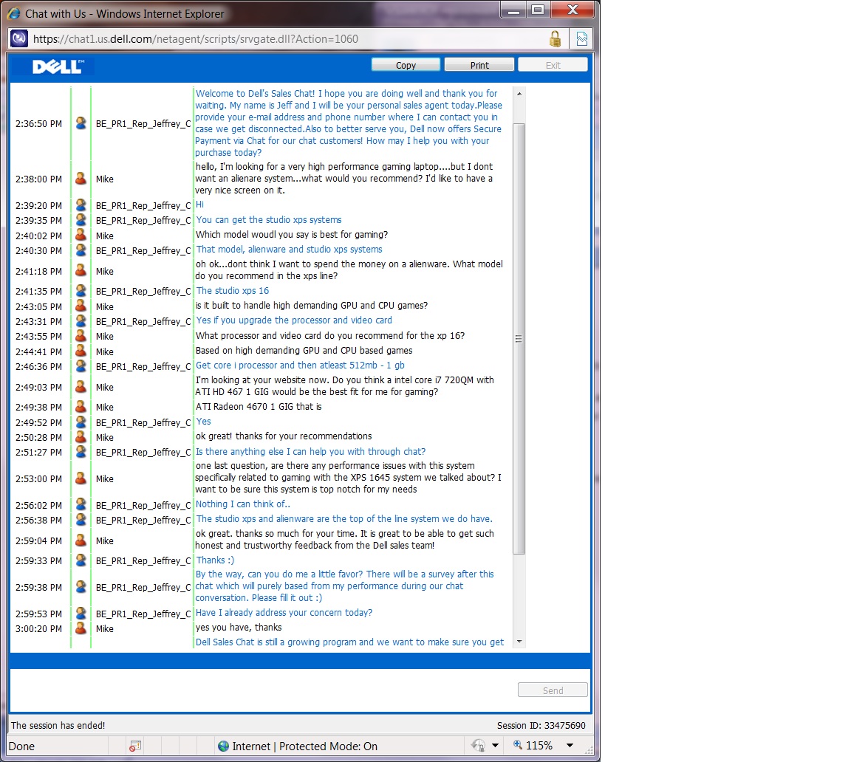This screenshot has height=762, width=851.
Task: Click message 'You can get the studio xps systems'
Action: coord(269,219)
